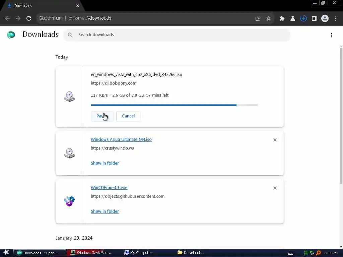
Task: Click the https://crustywindo.ws source text
Action: [112, 148]
